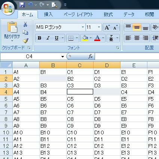Insert function with fx button

click(x=91, y=57)
